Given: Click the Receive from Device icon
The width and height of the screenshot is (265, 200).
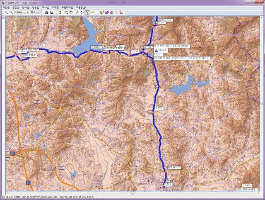Looking at the screenshot, I should click(x=51, y=12).
